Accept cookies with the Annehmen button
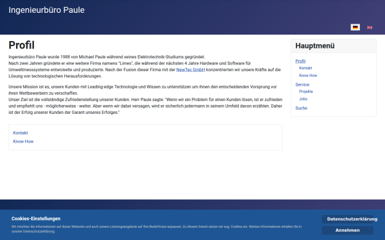Image resolution: width=385 pixels, height=240 pixels. [x=348, y=230]
